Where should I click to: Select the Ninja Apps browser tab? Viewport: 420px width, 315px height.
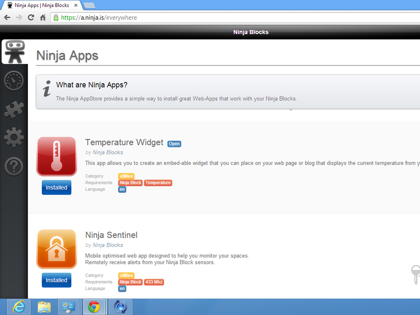[42, 5]
